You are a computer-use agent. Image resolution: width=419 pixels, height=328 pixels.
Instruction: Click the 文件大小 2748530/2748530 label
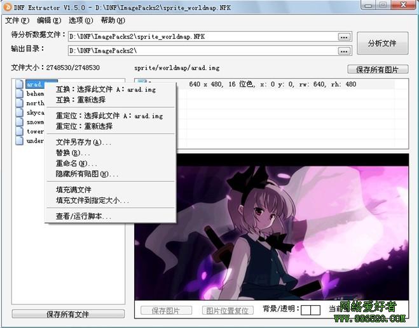pos(55,67)
